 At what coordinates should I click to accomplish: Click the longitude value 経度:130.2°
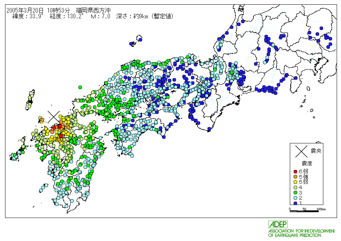tap(67, 16)
